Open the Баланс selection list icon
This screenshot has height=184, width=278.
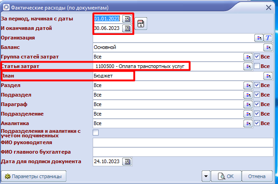coord(268,47)
